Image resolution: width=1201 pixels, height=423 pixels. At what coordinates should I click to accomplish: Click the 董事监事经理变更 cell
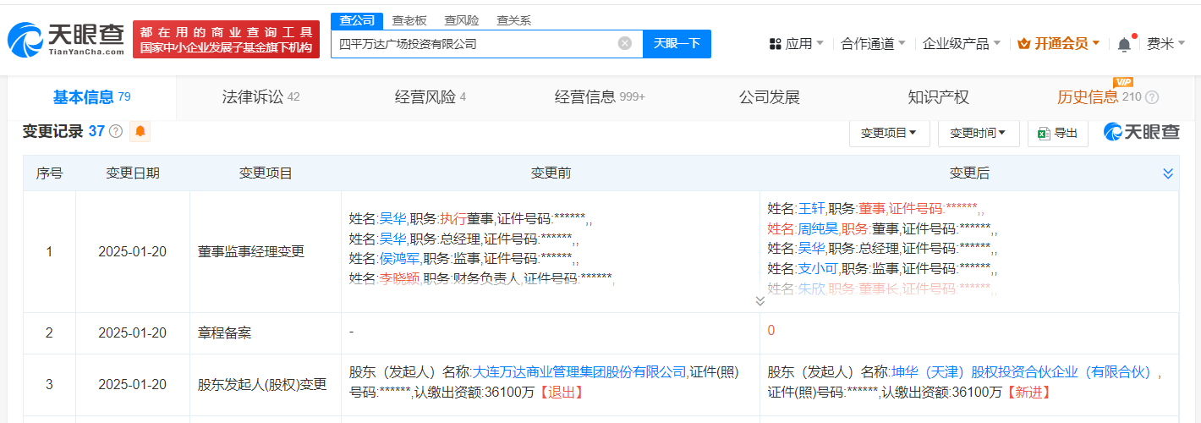point(266,252)
